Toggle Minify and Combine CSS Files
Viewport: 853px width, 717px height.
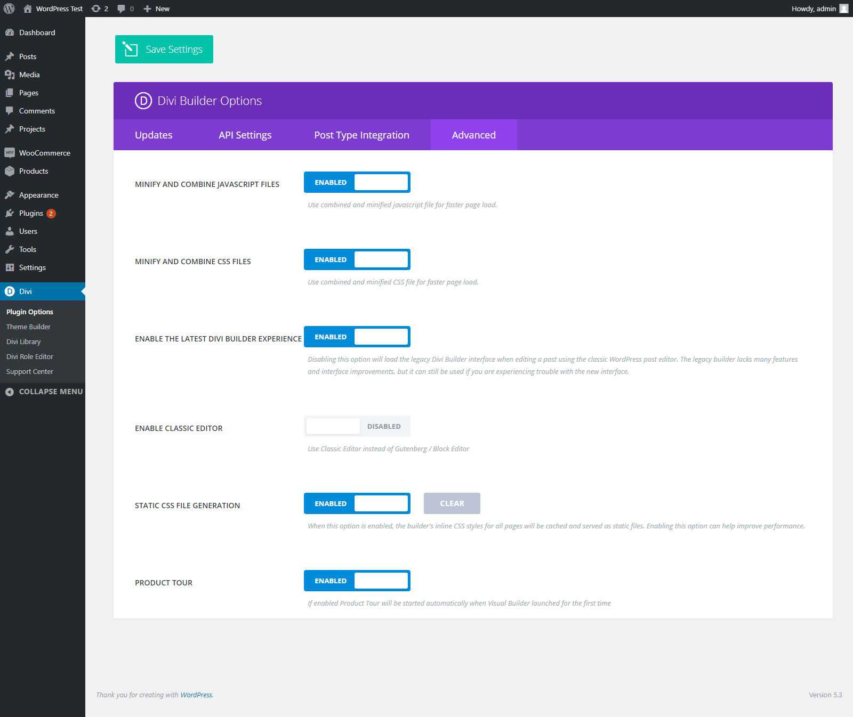357,259
